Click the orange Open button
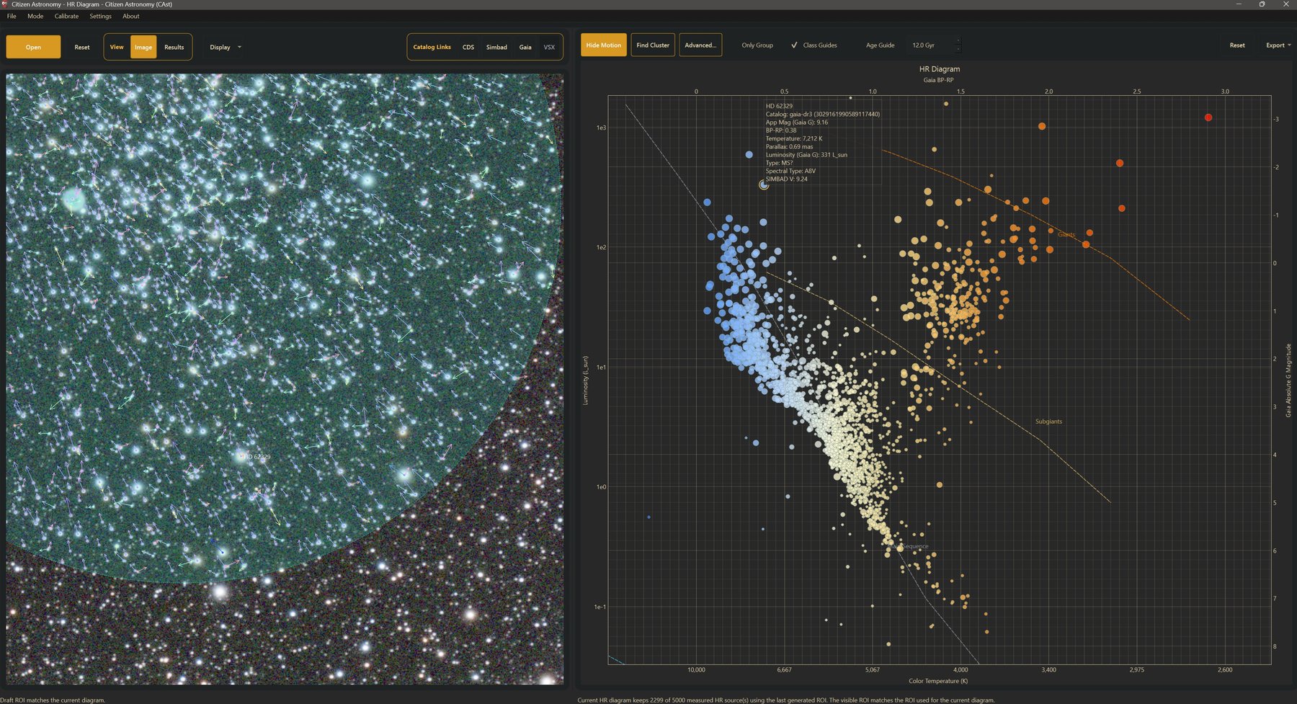Image resolution: width=1297 pixels, height=704 pixels. click(33, 48)
